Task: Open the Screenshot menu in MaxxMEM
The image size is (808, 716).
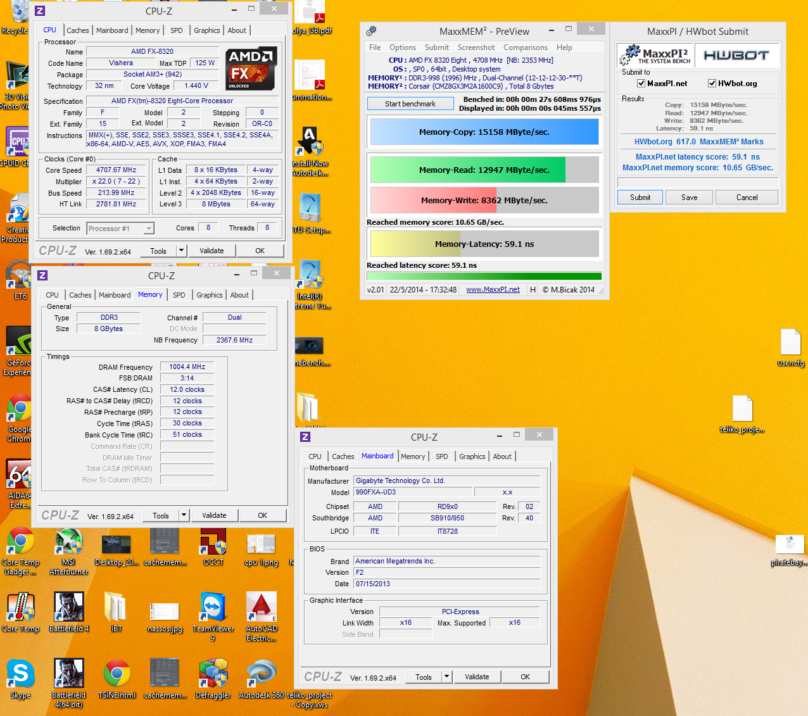Action: [476, 47]
